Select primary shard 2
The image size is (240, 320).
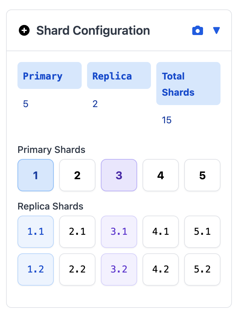[77, 175]
